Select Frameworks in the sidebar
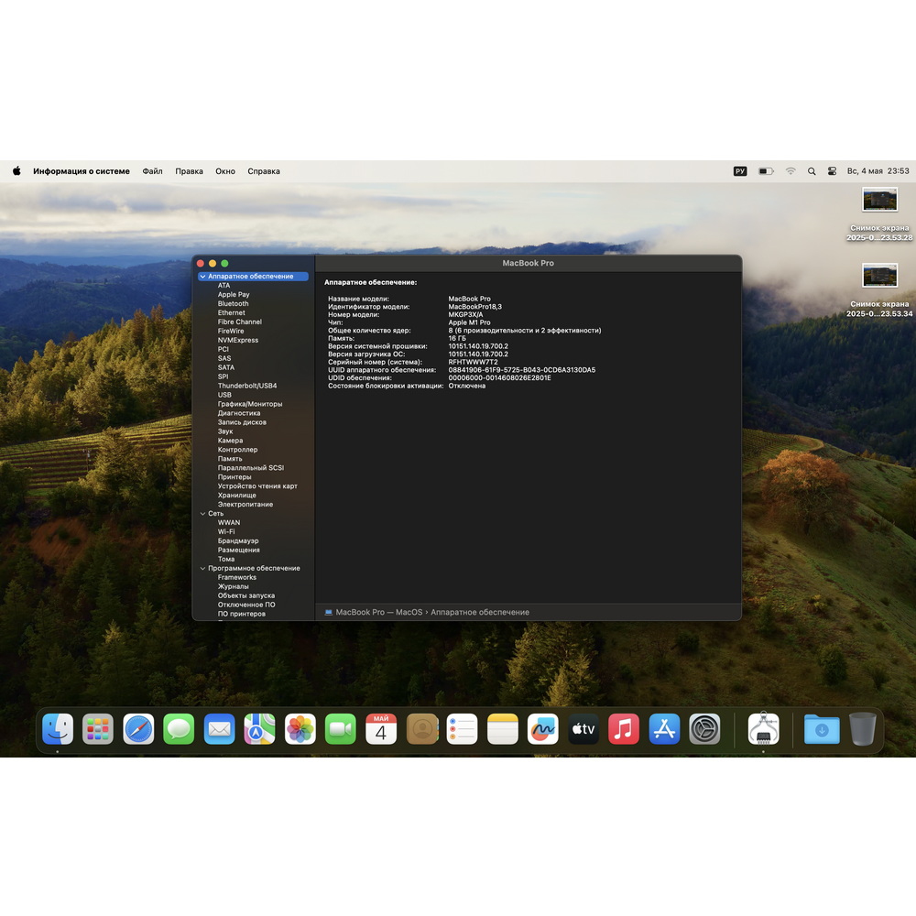The height and width of the screenshot is (916, 916). [x=236, y=577]
